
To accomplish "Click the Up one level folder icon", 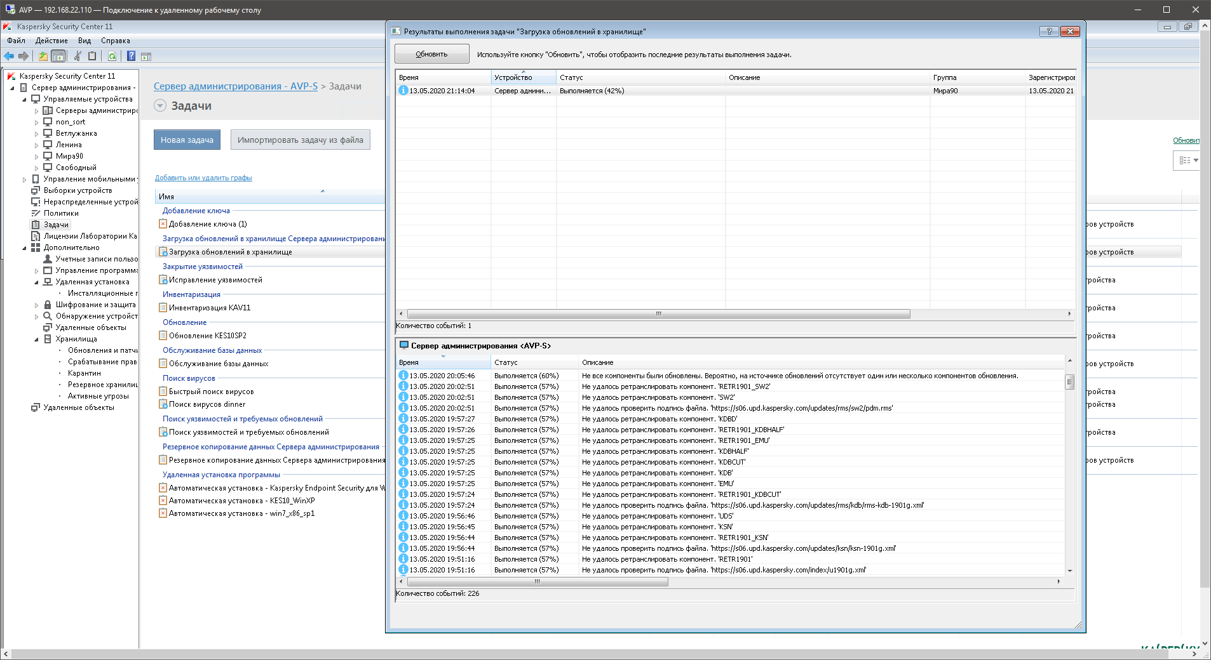I will (43, 56).
